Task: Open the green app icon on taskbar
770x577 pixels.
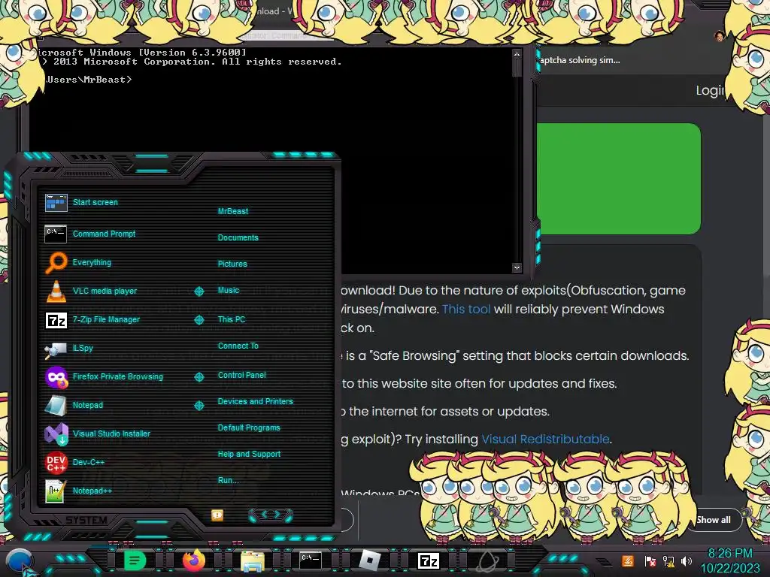Action: (134, 560)
